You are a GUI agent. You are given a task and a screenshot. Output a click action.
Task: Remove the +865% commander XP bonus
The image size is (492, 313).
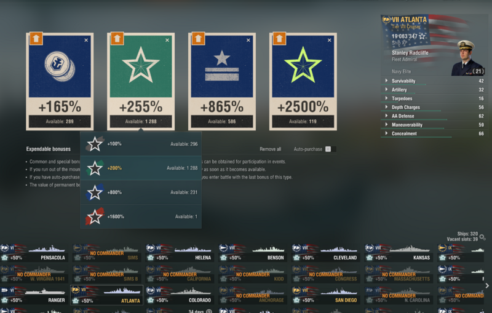pos(248,40)
